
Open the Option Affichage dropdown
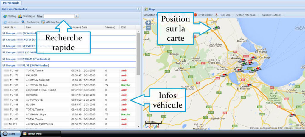[x=248, y=15]
